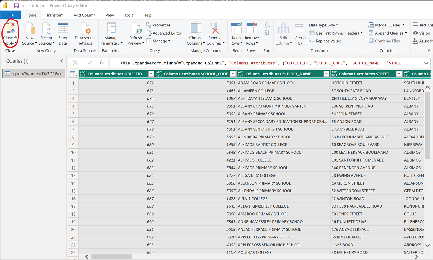Cancel formula edit with X icon

(x=75, y=63)
